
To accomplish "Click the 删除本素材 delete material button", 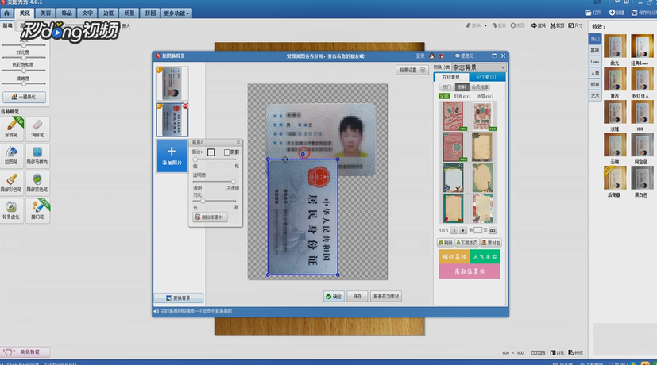I will [x=211, y=217].
